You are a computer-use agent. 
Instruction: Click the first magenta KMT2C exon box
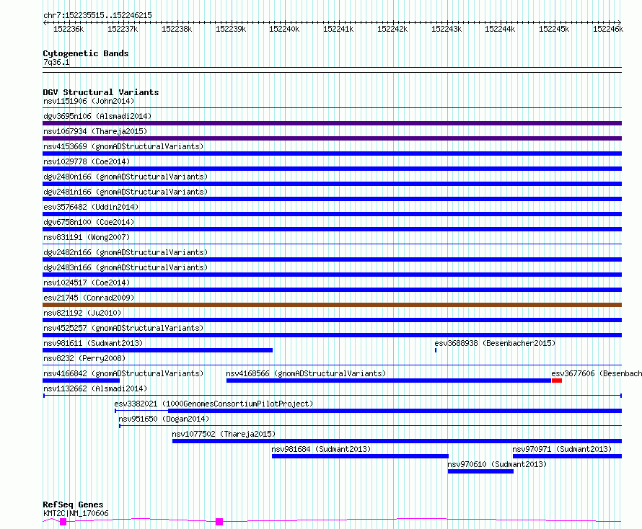(63, 522)
